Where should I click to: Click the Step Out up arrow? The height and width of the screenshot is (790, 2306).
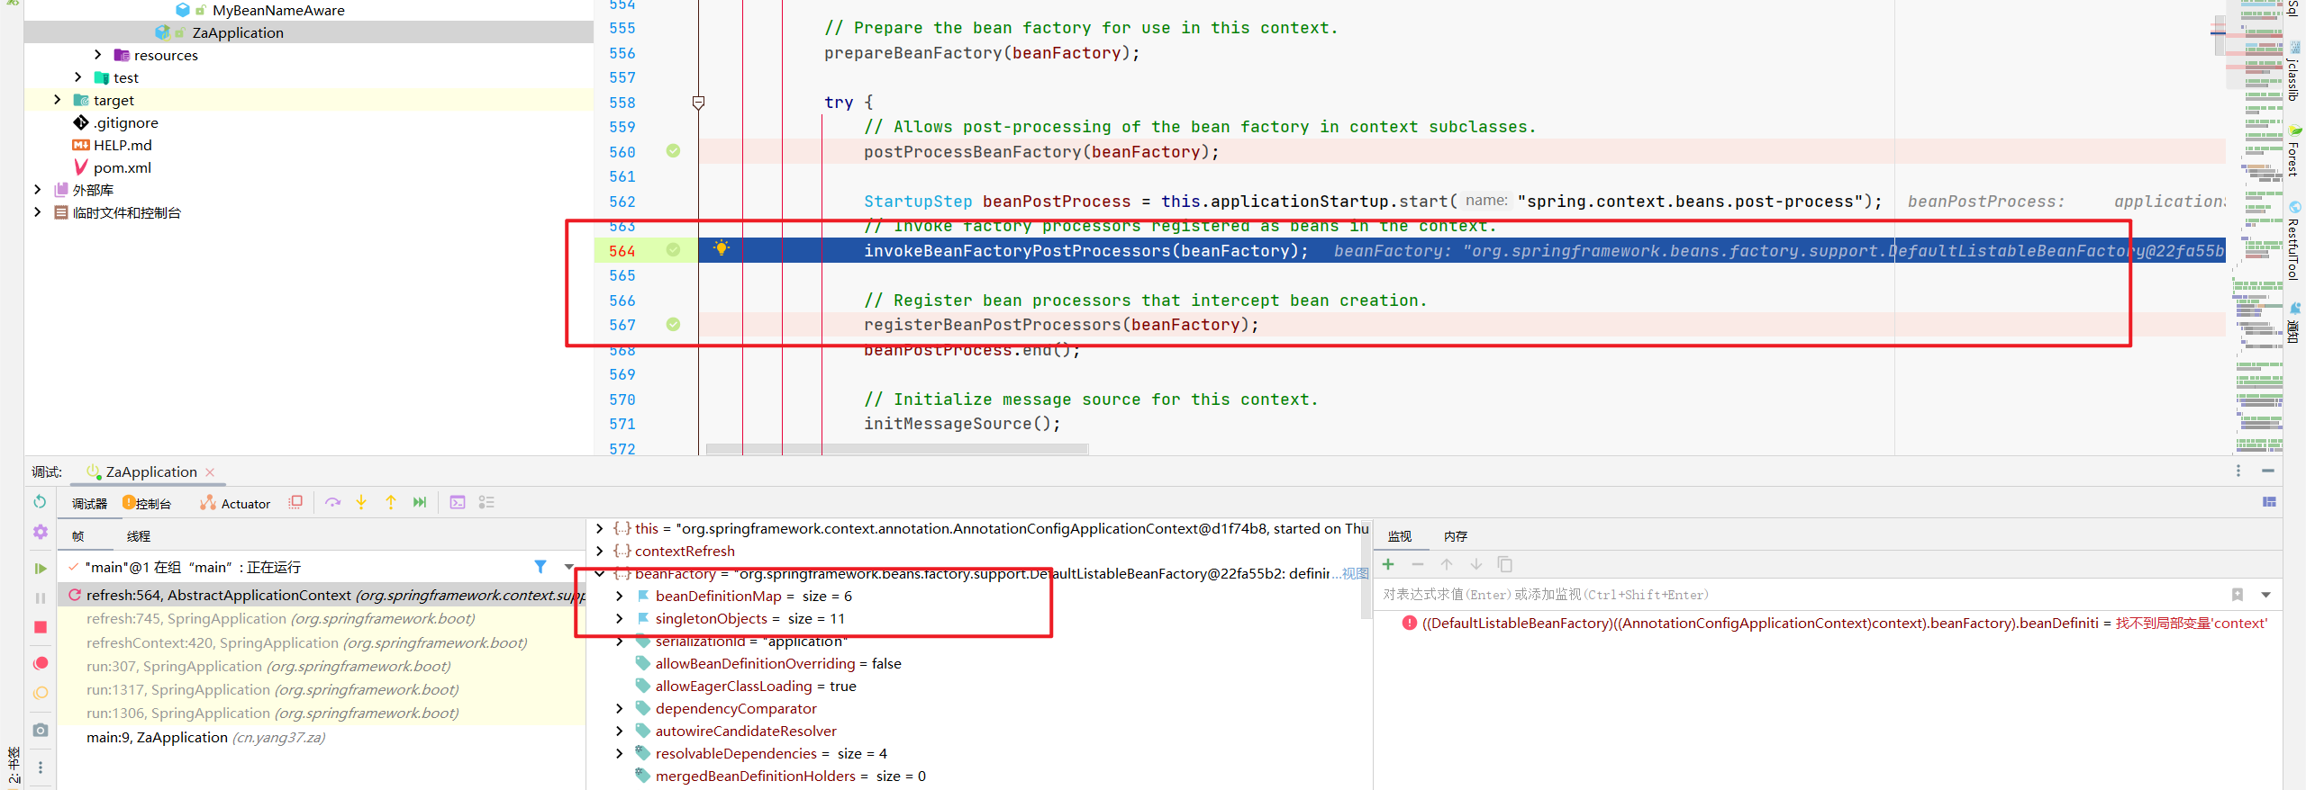(391, 502)
